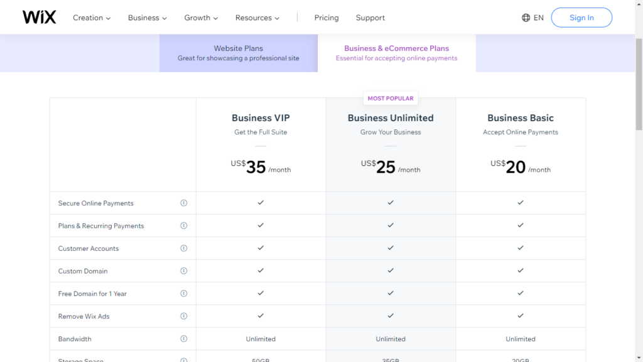The height and width of the screenshot is (362, 643).
Task: Click the US$20 /month price
Action: pos(521,167)
